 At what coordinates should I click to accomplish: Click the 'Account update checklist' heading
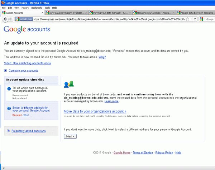pyautogui.click(x=25, y=79)
